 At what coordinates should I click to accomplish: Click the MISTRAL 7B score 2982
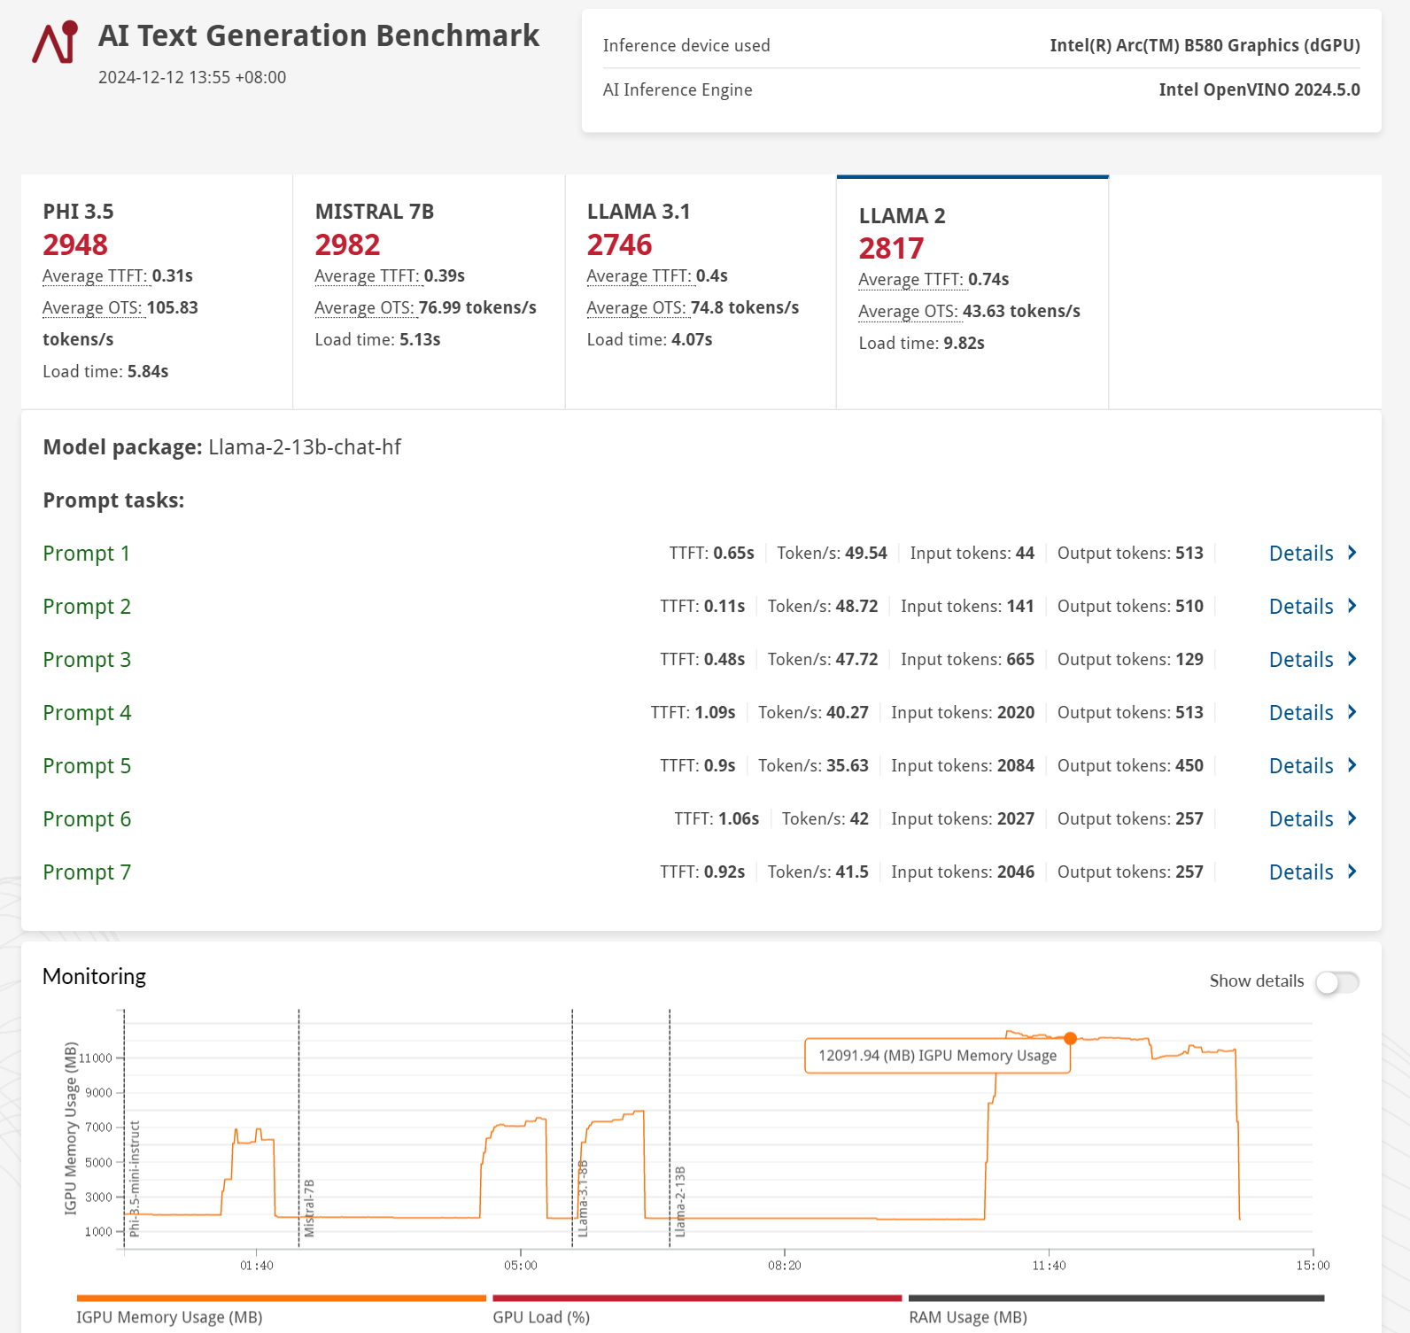click(347, 244)
